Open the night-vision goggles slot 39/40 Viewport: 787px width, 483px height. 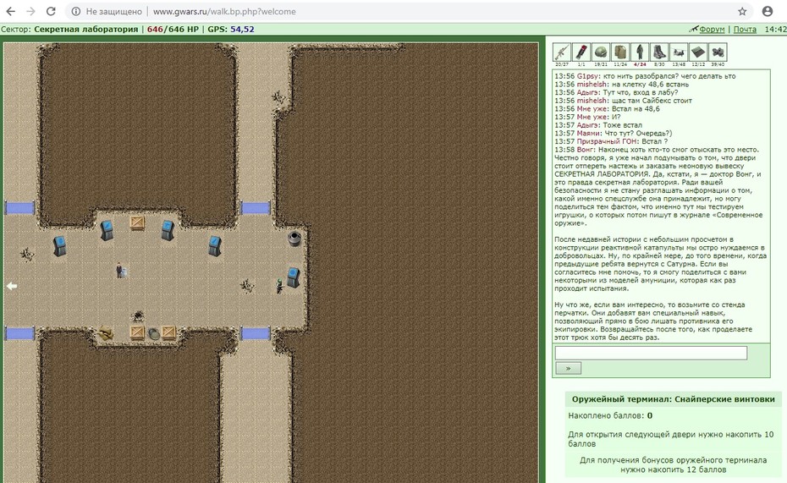718,52
